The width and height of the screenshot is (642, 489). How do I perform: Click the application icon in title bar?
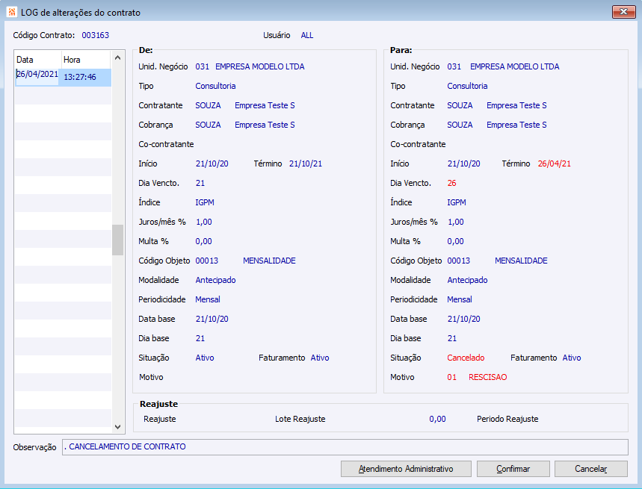(12, 12)
